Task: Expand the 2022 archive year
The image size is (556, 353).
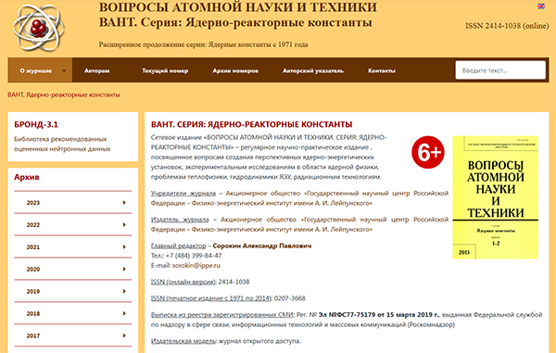Action: [72, 225]
